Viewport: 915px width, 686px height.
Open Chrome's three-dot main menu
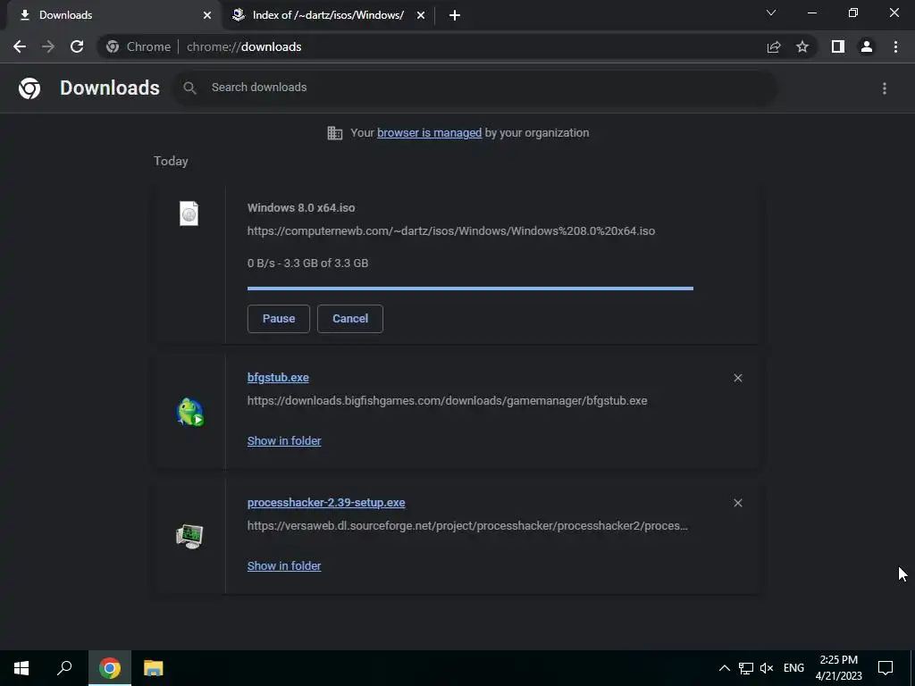point(895,46)
